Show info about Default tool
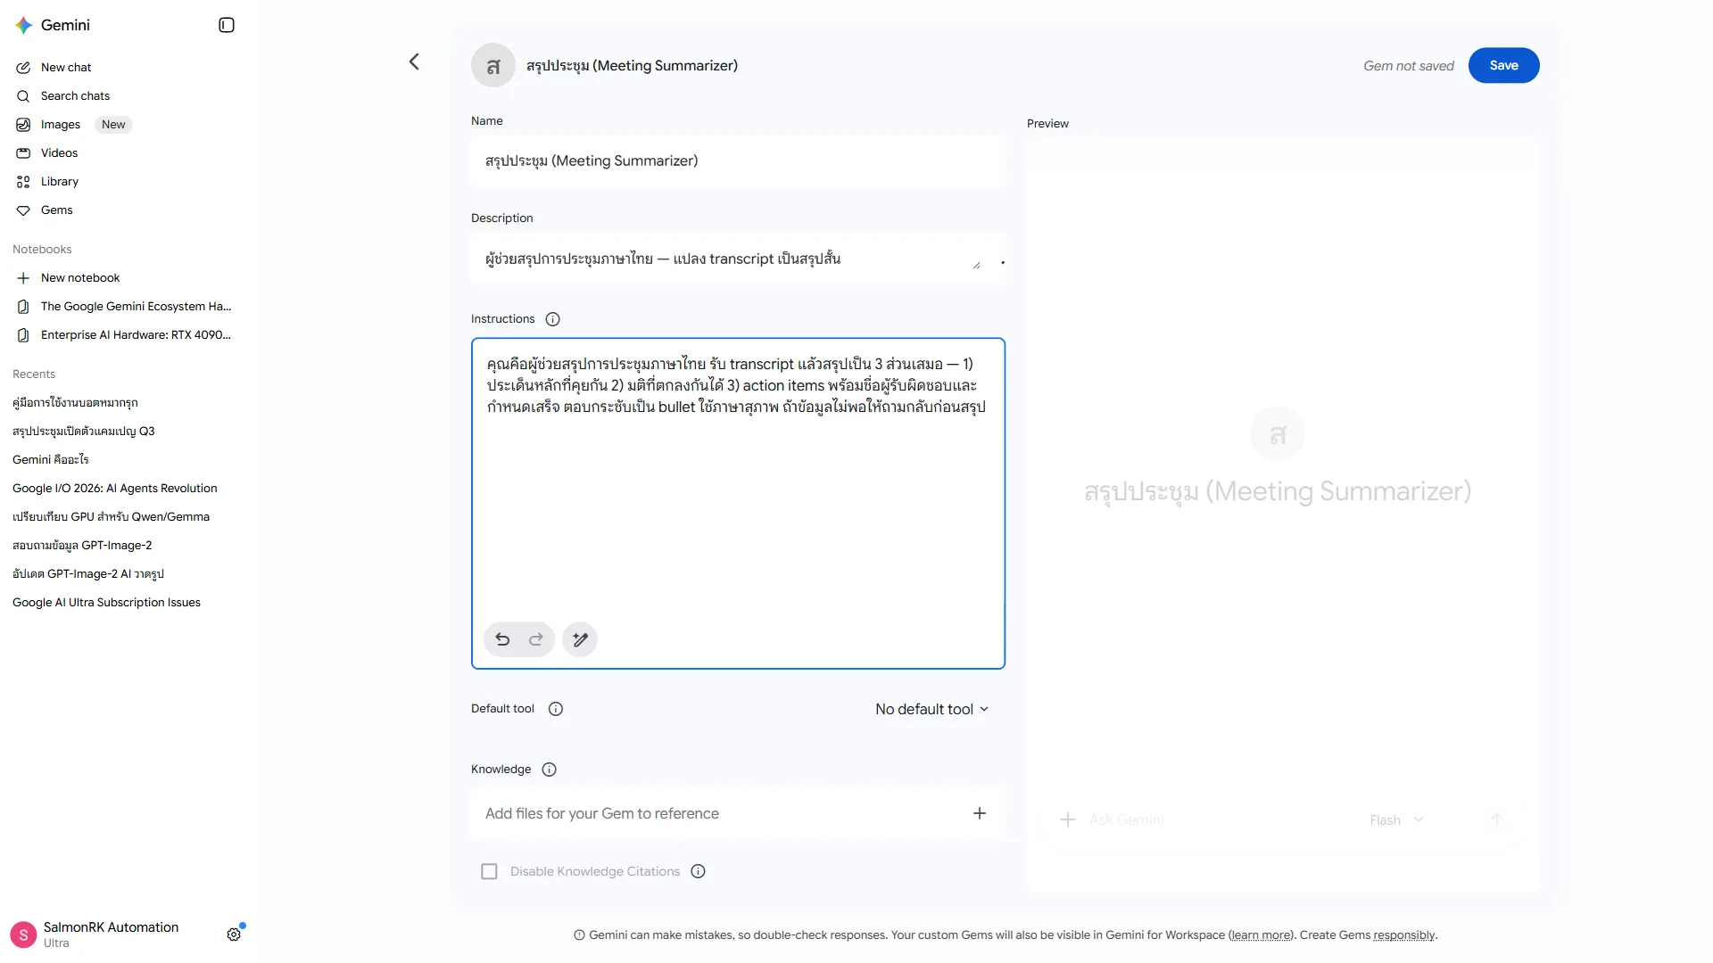 coord(556,709)
